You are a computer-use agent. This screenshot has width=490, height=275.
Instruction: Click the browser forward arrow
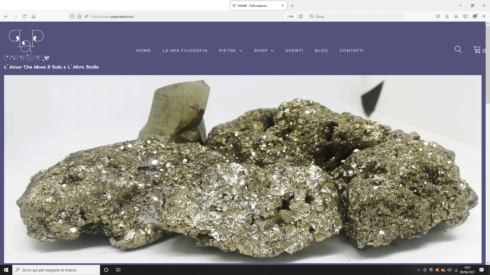tap(15, 17)
